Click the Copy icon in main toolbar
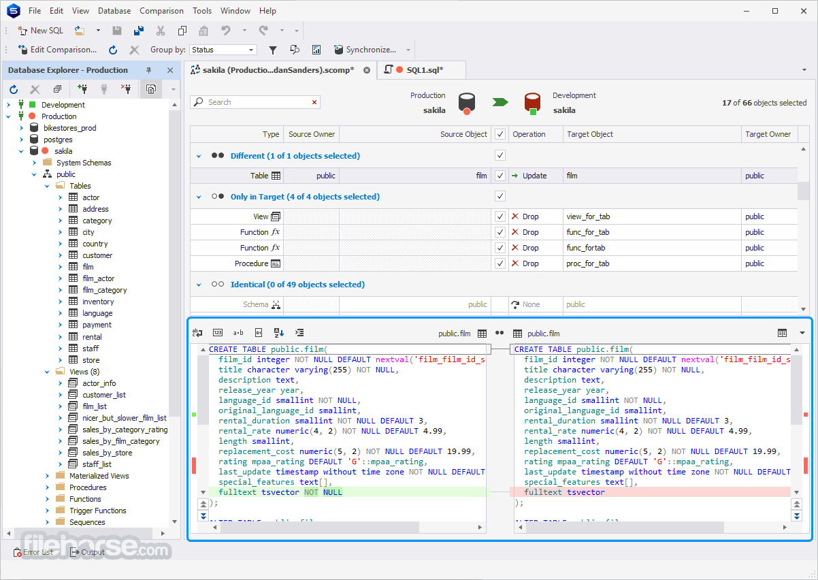This screenshot has width=818, height=580. pyautogui.click(x=182, y=31)
